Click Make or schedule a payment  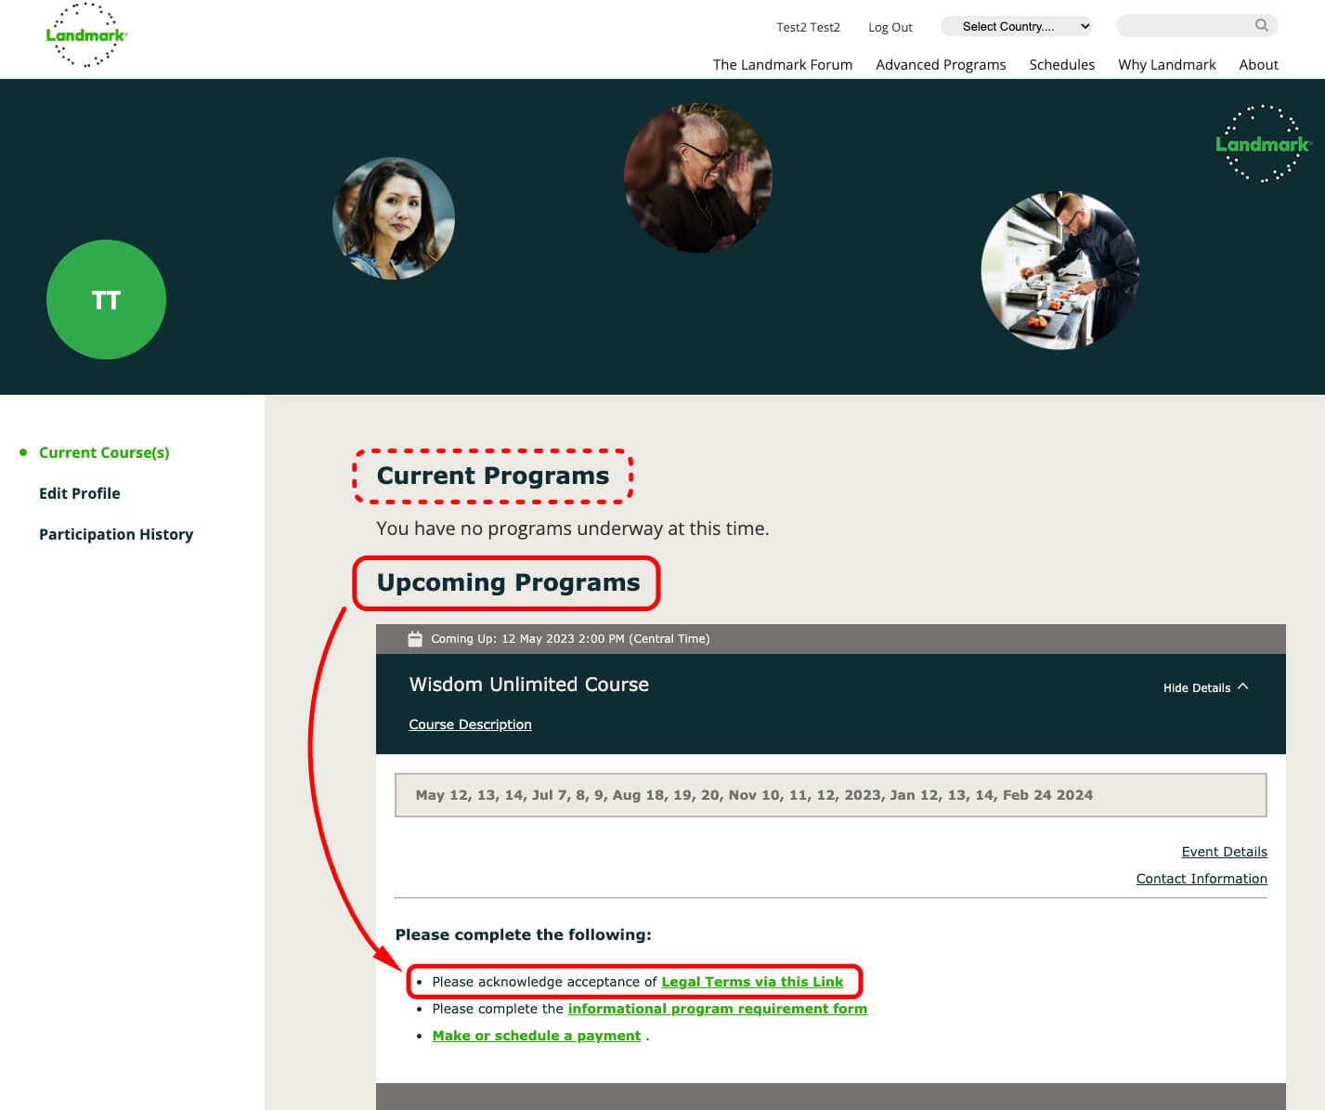[536, 1036]
